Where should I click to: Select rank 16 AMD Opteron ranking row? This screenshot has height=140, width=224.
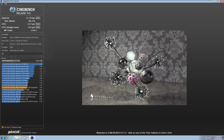point(22,99)
